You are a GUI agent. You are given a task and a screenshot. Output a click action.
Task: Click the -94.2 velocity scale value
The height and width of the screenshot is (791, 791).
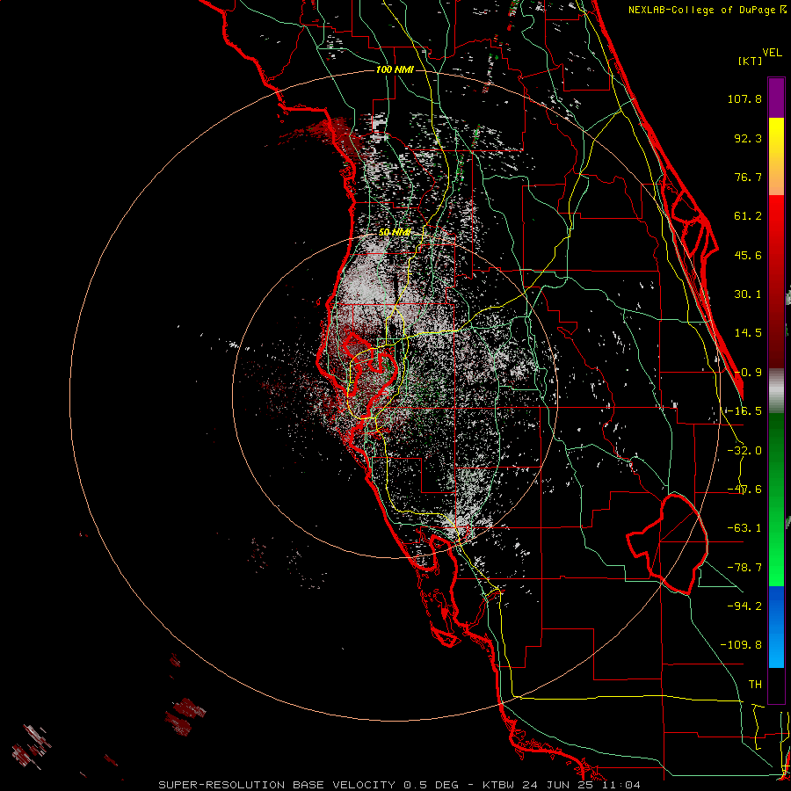[x=744, y=606]
